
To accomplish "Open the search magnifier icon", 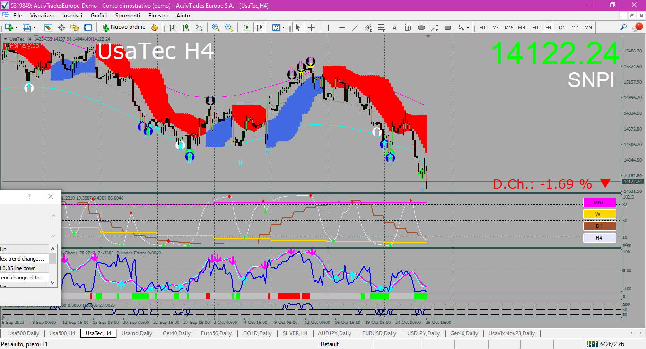I will coord(624,27).
